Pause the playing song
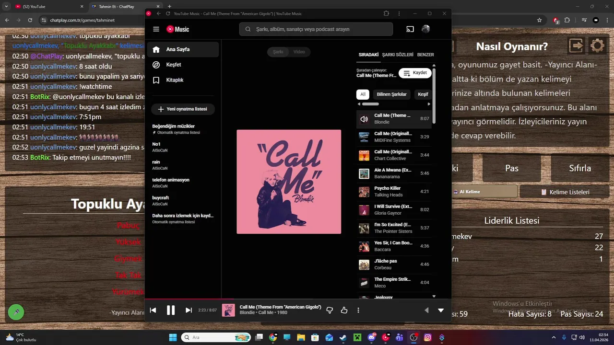The image size is (614, 345). (171, 310)
